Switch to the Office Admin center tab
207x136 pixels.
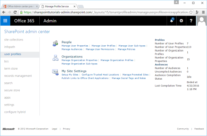pyautogui.click(x=20, y=6)
